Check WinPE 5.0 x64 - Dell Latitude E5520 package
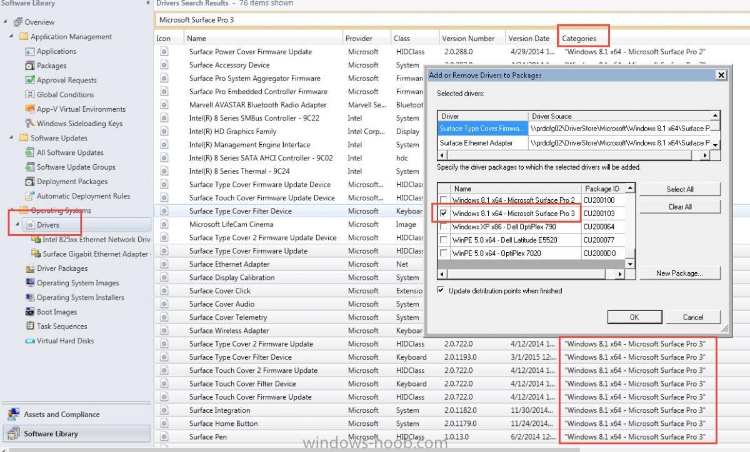This screenshot has height=452, width=750. tap(444, 240)
